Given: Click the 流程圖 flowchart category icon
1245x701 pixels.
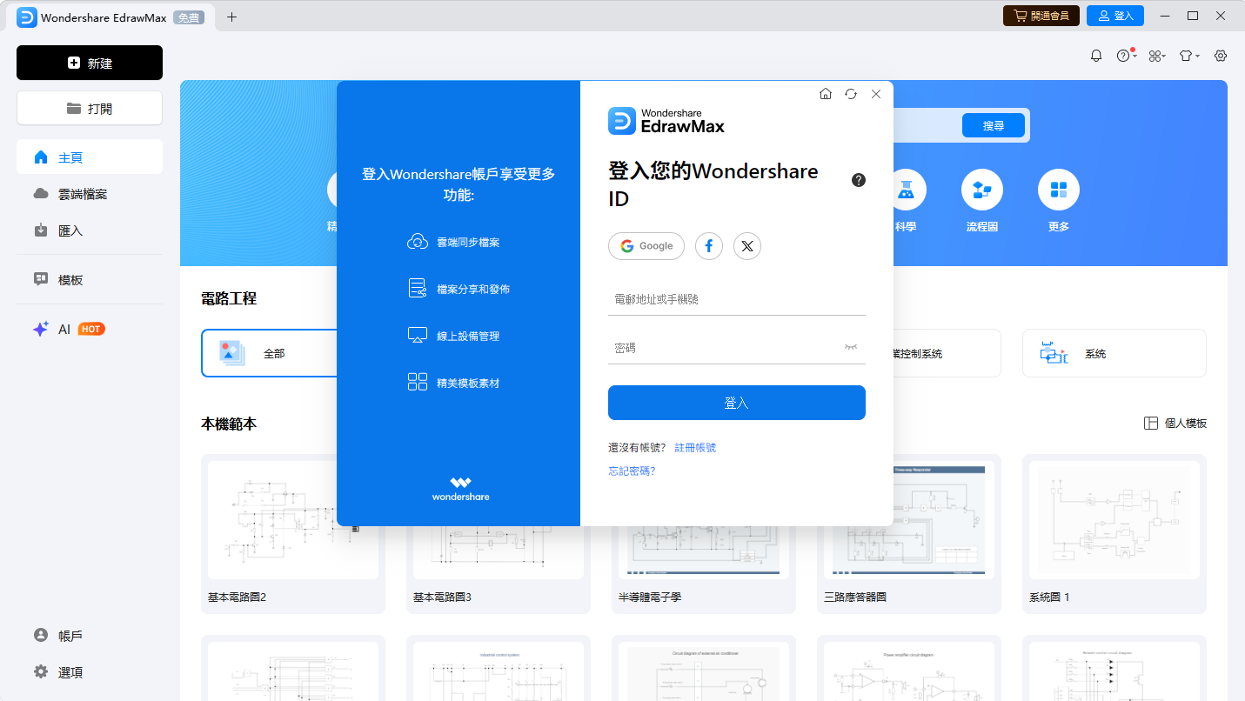Looking at the screenshot, I should [981, 190].
